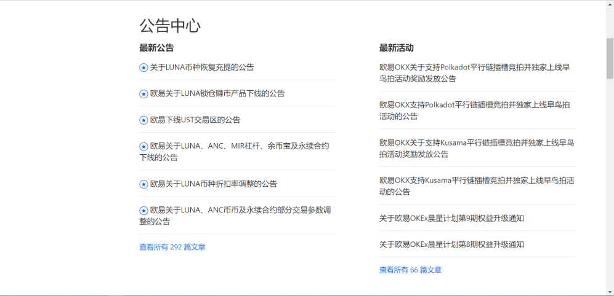The width and height of the screenshot is (614, 296).
Task: Open Polkadot早鸟拍活动奖励发放公告 link
Action: pyautogui.click(x=475, y=73)
